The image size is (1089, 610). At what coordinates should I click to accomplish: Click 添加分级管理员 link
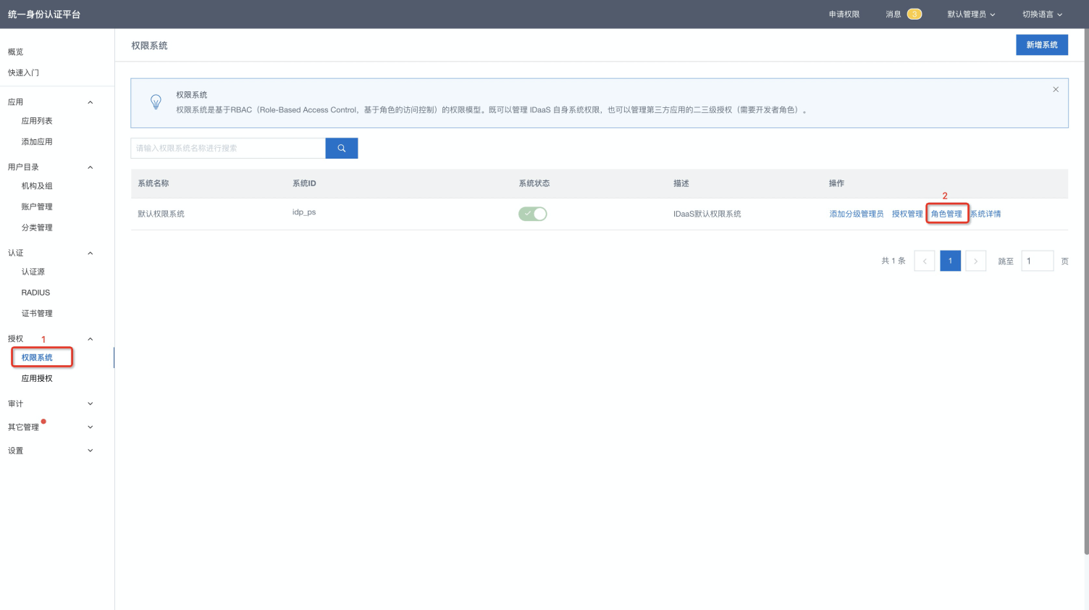857,214
